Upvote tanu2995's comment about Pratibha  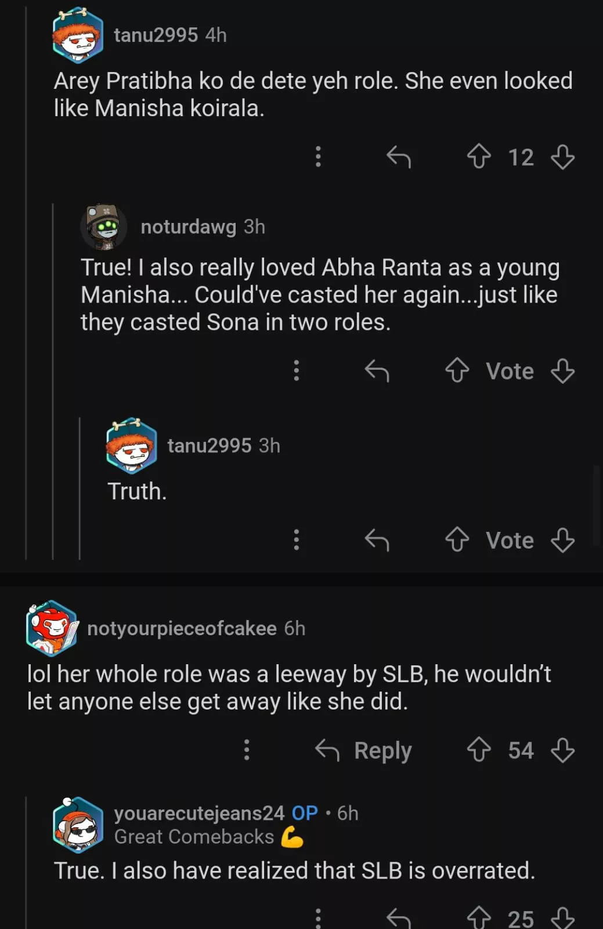(x=479, y=157)
